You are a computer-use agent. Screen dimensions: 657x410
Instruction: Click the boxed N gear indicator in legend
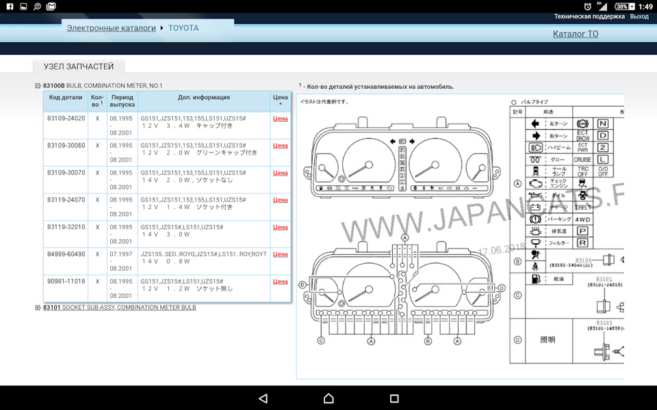click(602, 124)
